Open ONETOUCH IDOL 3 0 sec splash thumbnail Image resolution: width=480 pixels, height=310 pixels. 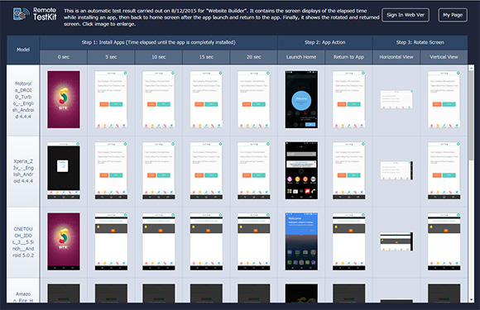coord(64,241)
